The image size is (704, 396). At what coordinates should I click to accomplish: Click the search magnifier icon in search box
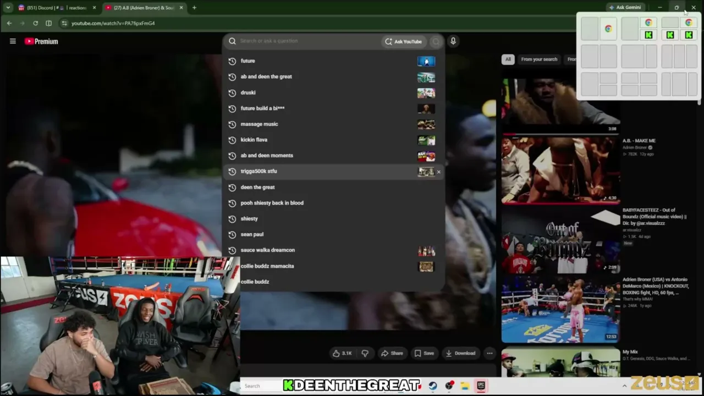click(x=232, y=41)
